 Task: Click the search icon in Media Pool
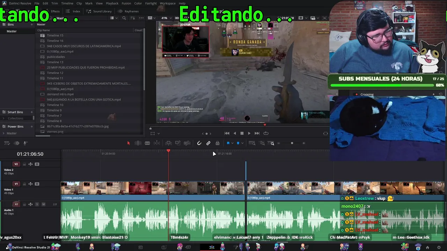tap(124, 18)
